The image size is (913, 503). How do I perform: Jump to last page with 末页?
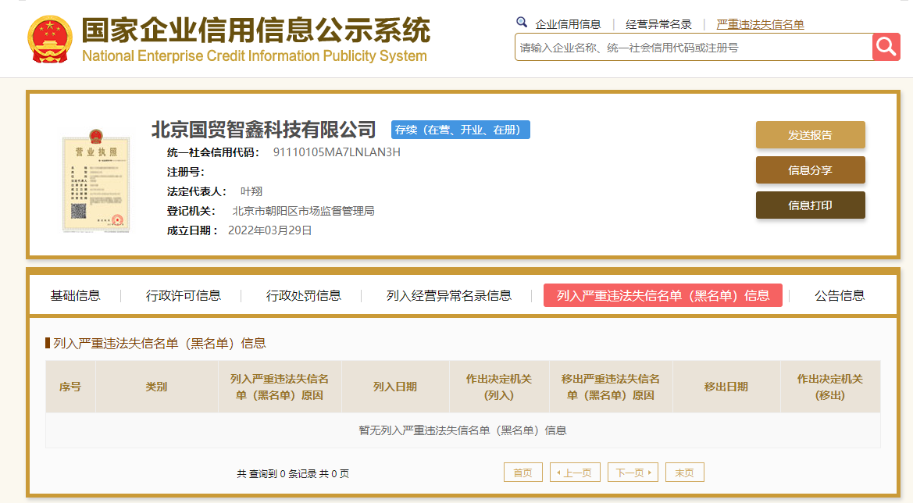(685, 473)
